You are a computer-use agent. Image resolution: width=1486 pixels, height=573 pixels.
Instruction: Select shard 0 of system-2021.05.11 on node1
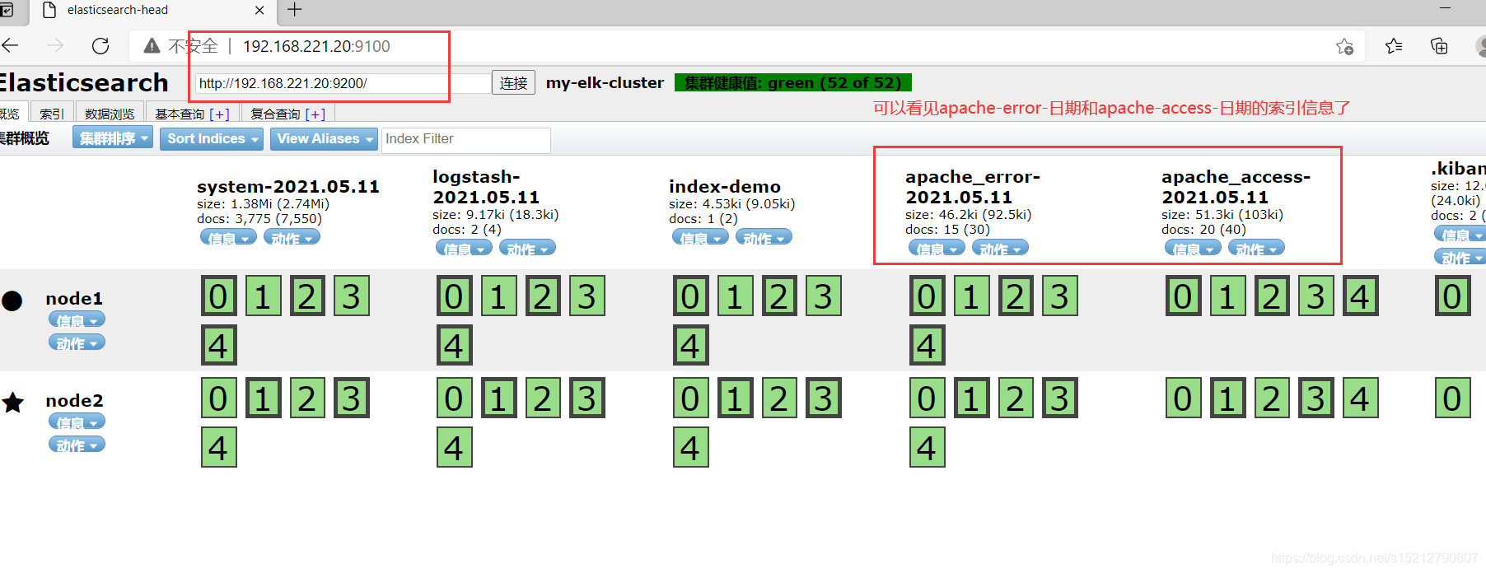point(218,296)
